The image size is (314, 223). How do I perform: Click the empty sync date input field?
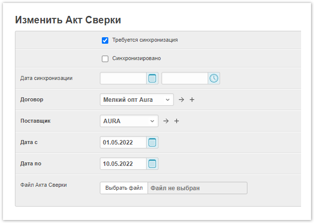[x=123, y=78]
